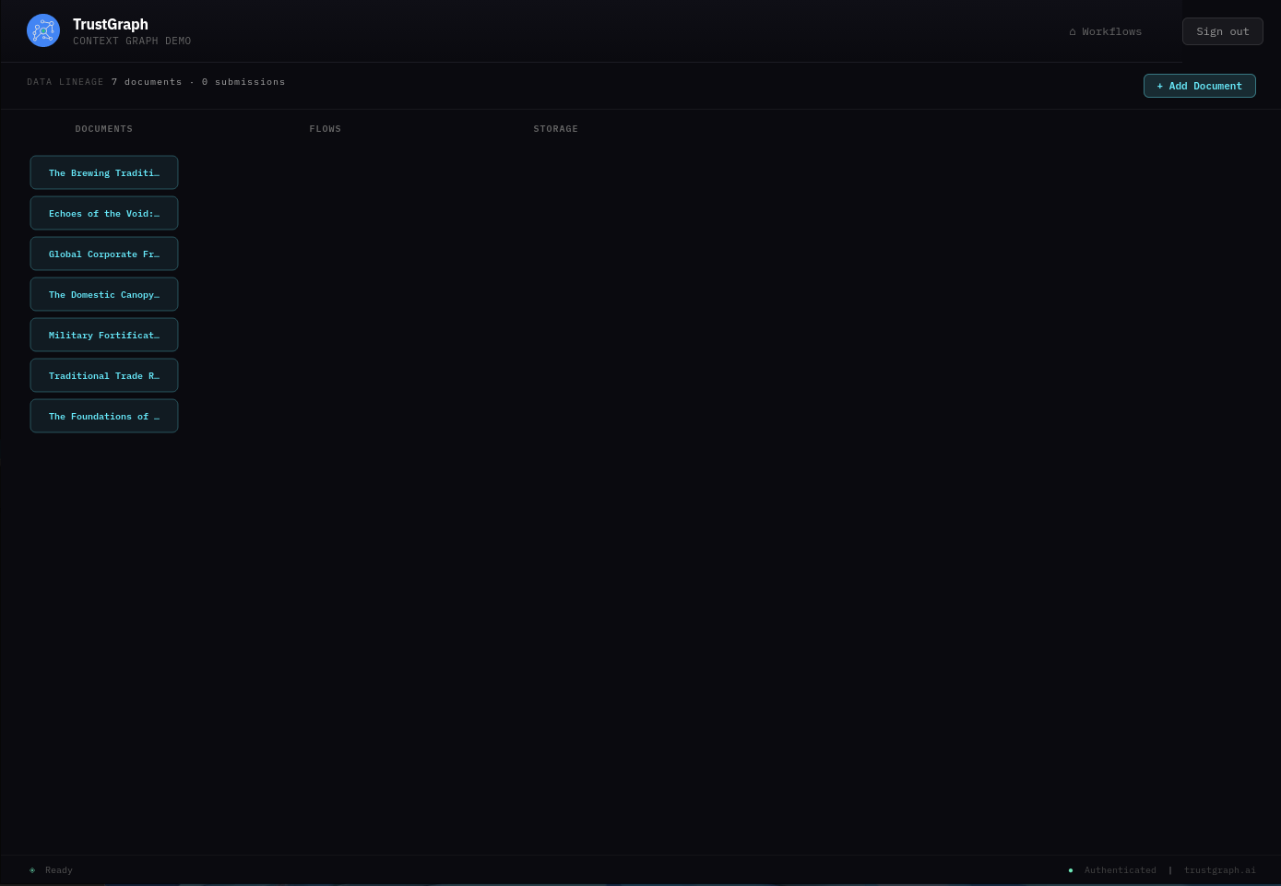Select The Brewing Traditi… document

[x=104, y=172]
